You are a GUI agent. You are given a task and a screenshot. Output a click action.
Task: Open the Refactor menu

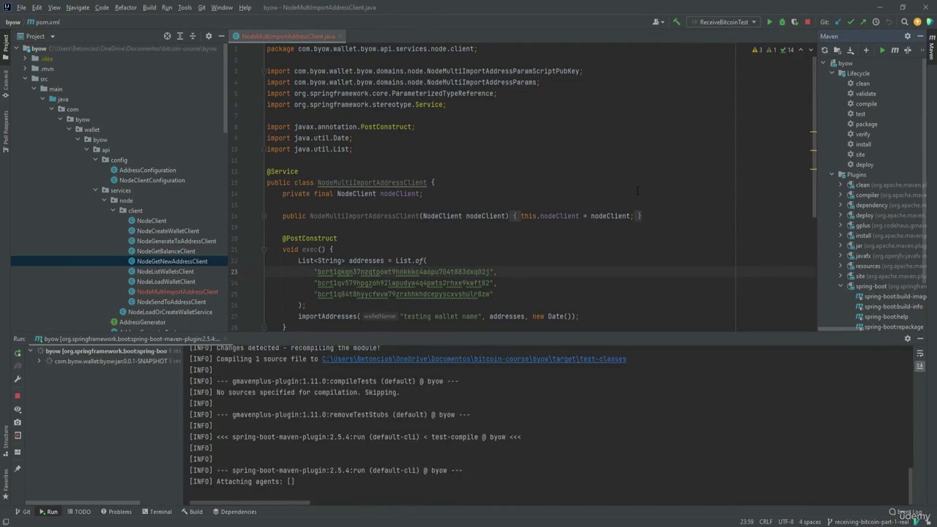125,7
